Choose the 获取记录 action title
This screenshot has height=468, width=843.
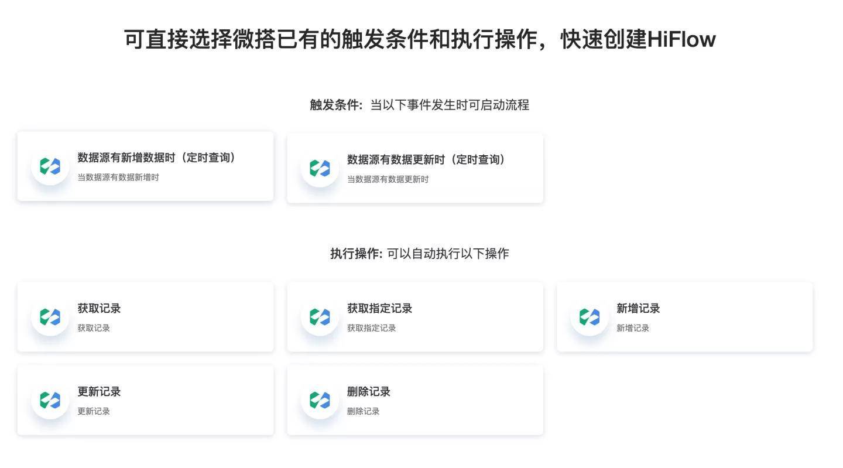(99, 308)
